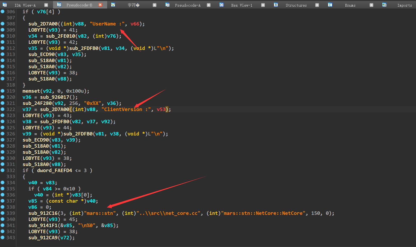Click memset call on line 319
Image resolution: width=416 pixels, height=247 pixels.
coord(31,91)
